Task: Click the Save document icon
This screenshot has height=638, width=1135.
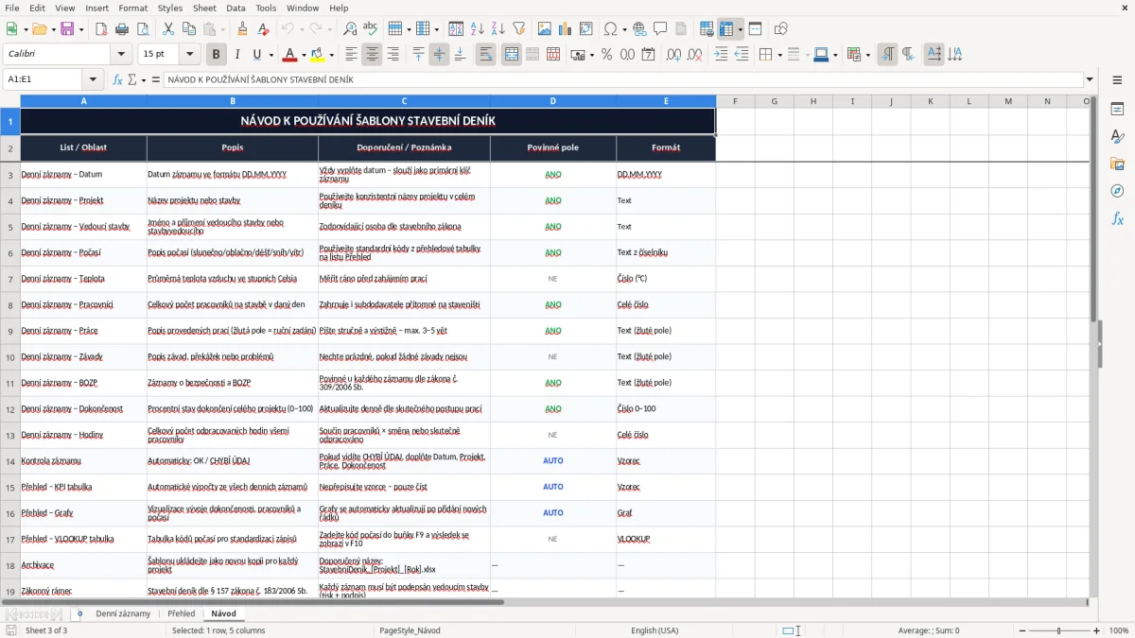Action: pyautogui.click(x=67, y=29)
